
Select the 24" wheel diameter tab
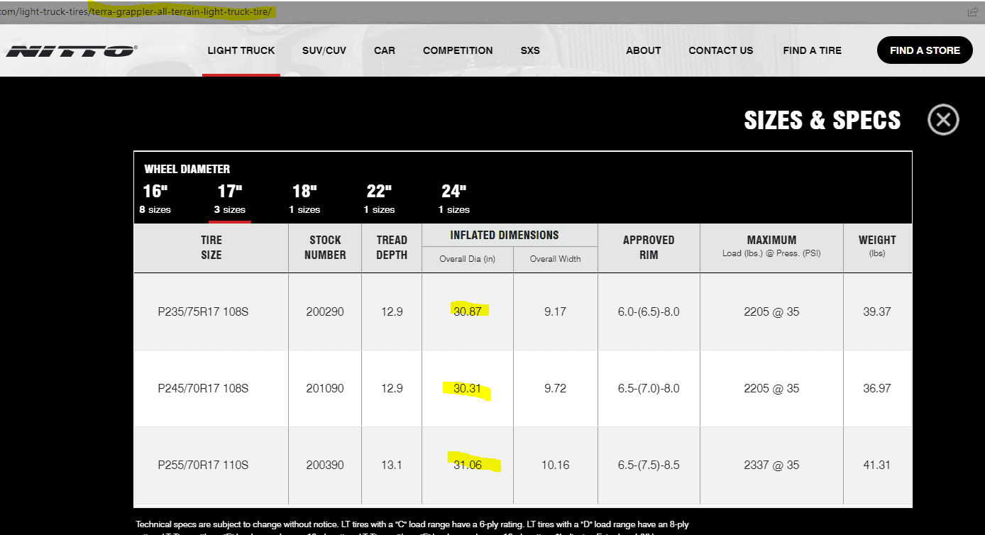[454, 199]
